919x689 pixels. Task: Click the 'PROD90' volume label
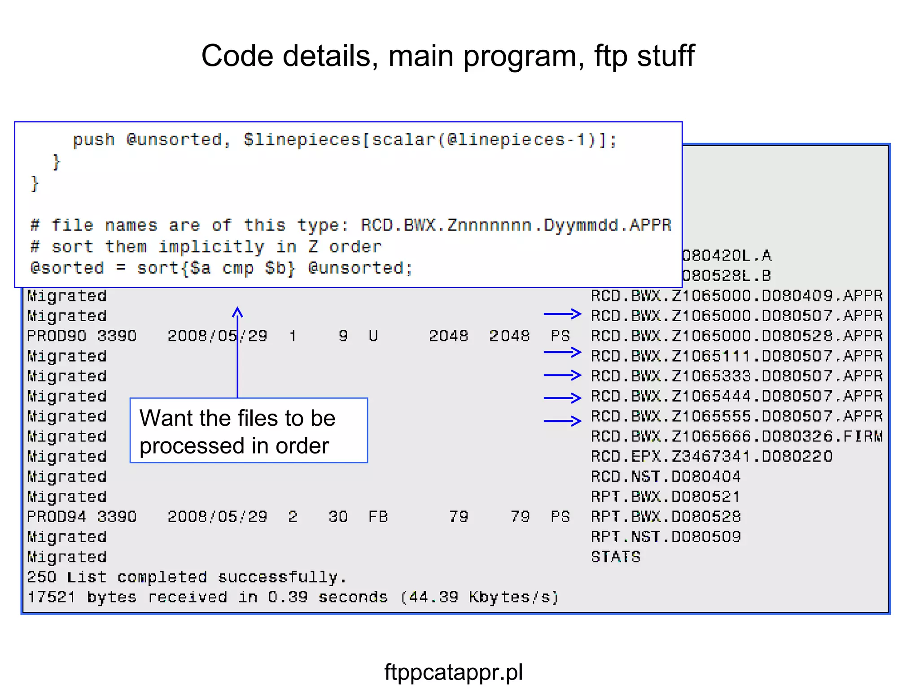click(57, 336)
